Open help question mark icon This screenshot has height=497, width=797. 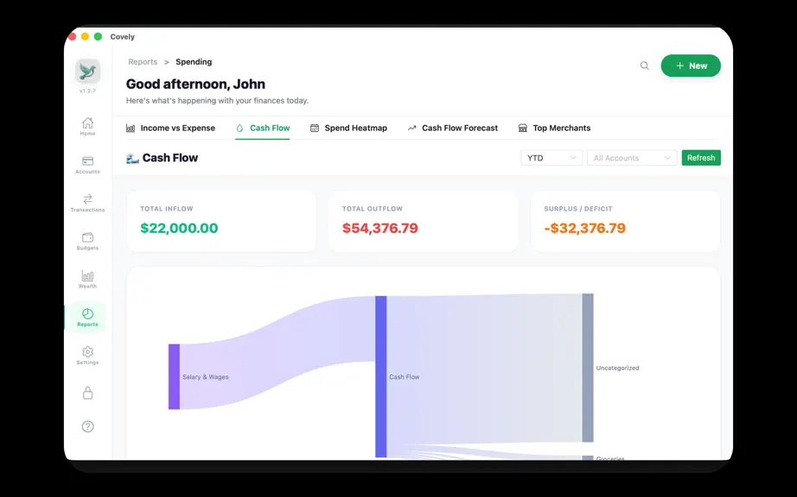click(x=87, y=426)
